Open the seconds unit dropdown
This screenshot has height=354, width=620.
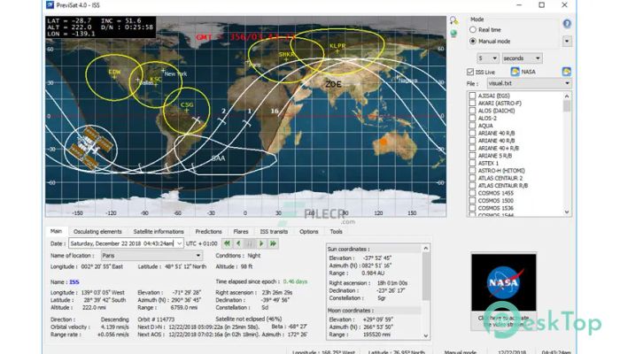[x=522, y=58]
